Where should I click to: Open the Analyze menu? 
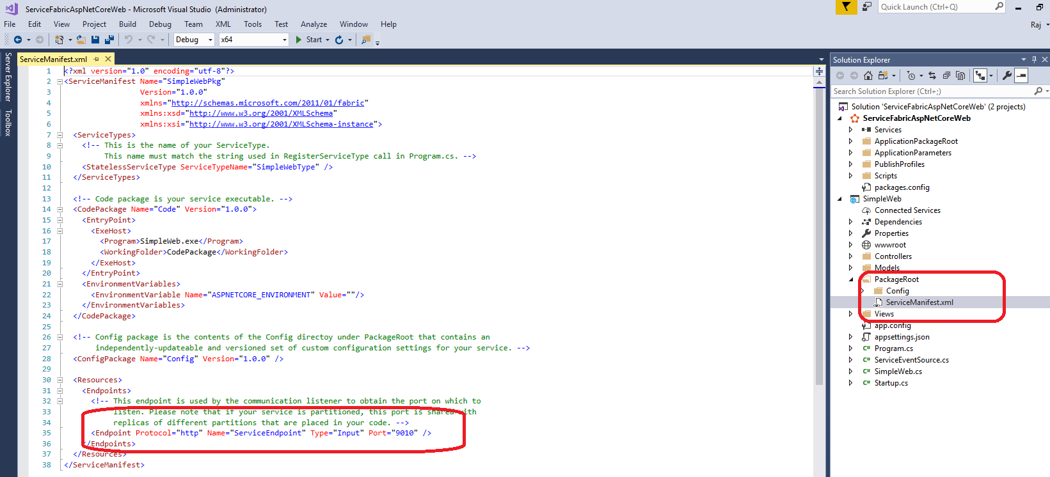[x=314, y=24]
